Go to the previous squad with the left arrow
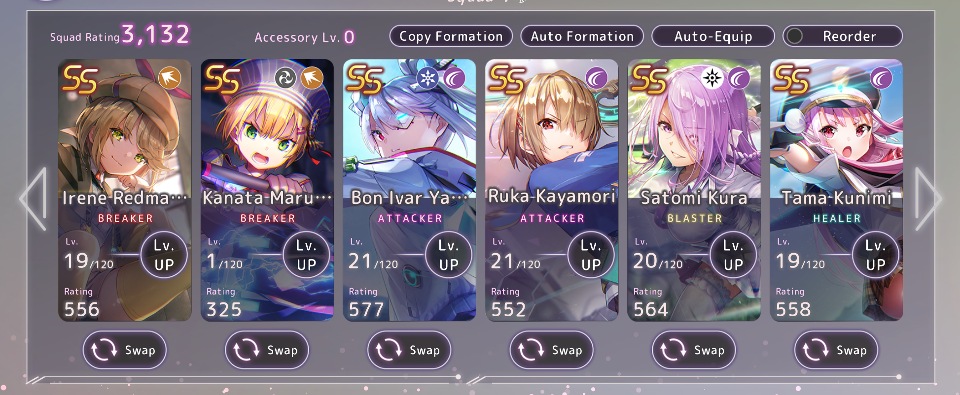Viewport: 960px width, 395px height. click(x=34, y=199)
